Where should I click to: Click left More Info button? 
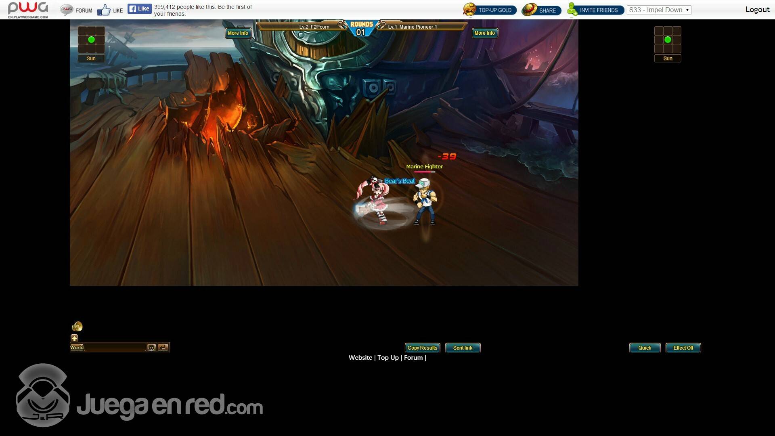tap(238, 33)
